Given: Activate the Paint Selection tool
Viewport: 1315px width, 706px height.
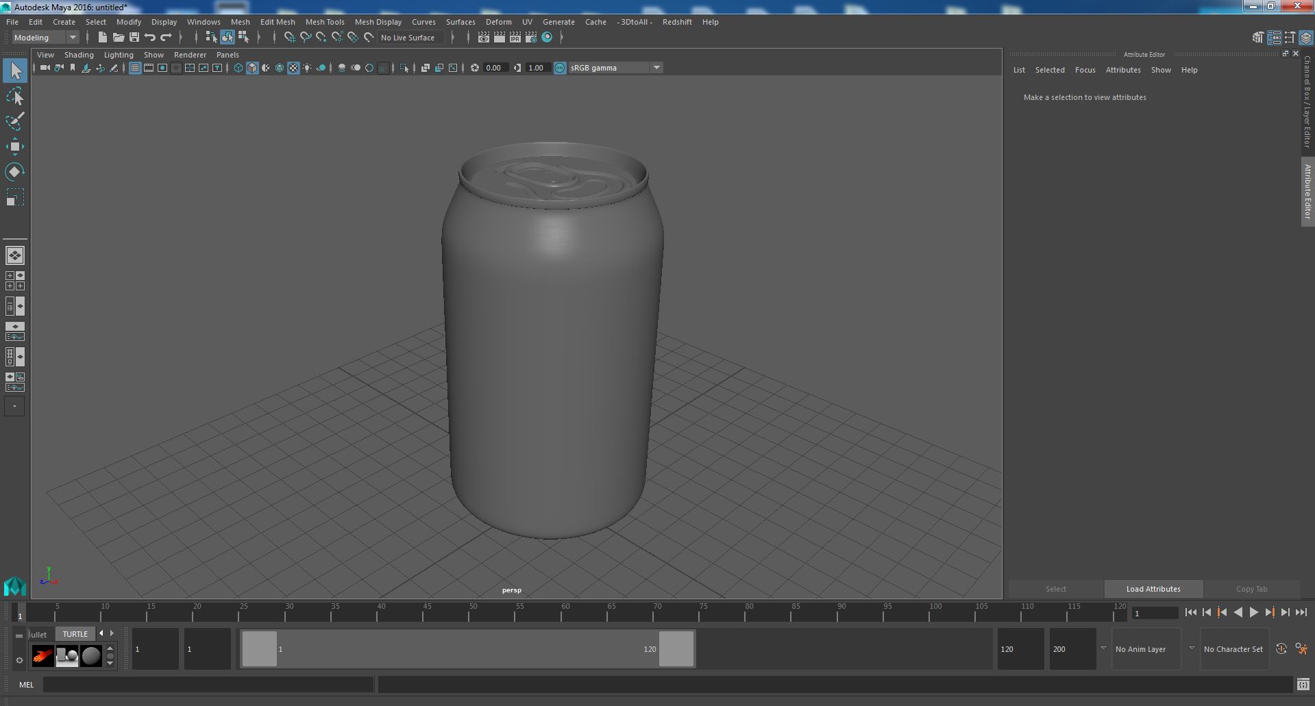Looking at the screenshot, I should 14,122.
